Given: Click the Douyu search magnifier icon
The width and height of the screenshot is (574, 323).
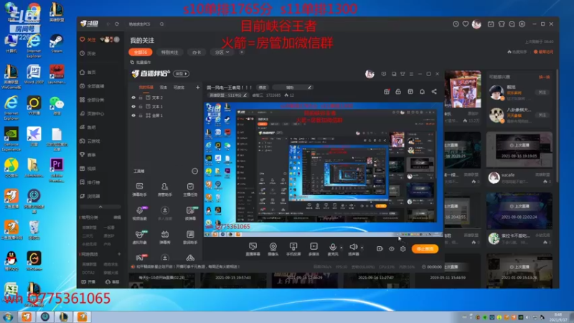Looking at the screenshot, I should pos(162,24).
